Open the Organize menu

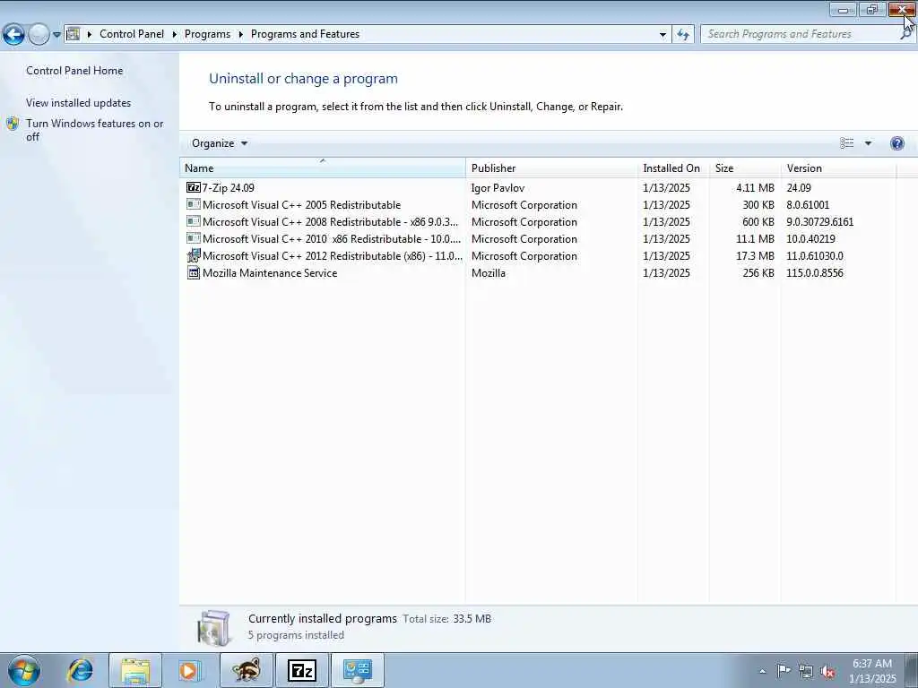click(x=220, y=143)
